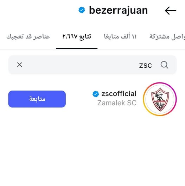Switch to the ١١ ألف متابعًا followers tab
Image resolution: width=185 pixels, height=186 pixels.
coord(120,36)
